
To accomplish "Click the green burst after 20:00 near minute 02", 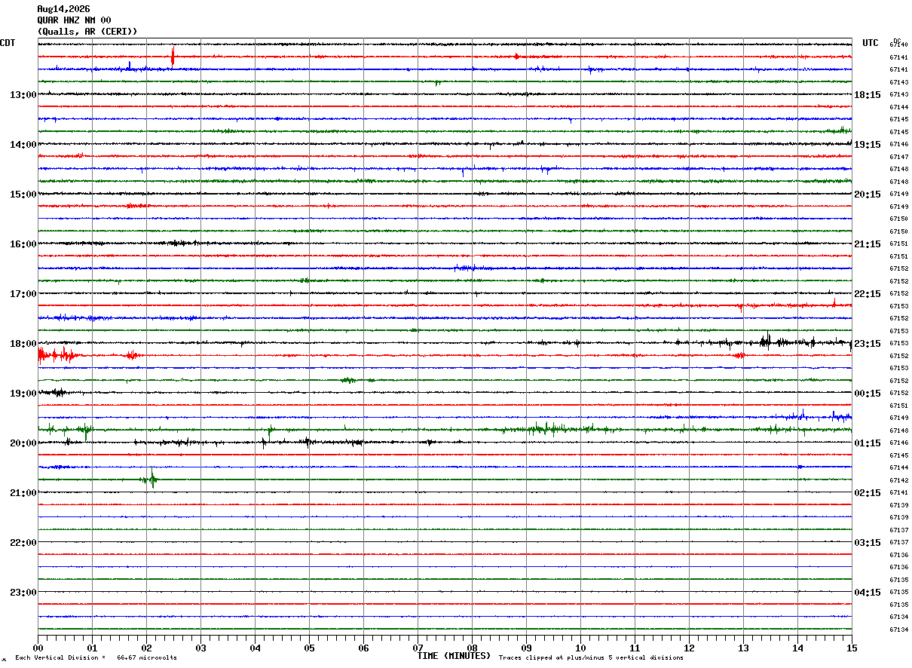I will point(150,479).
